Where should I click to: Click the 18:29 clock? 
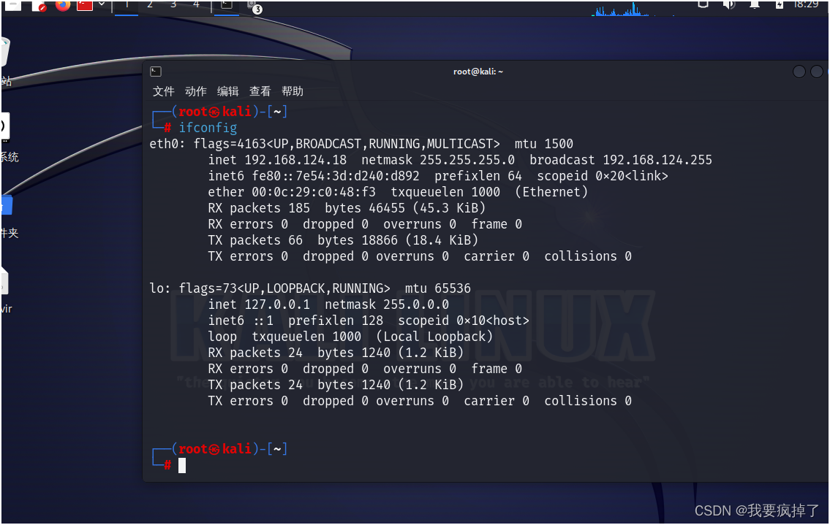click(x=806, y=4)
